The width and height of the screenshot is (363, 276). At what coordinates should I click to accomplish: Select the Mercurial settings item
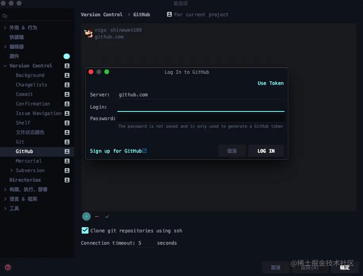click(x=29, y=161)
